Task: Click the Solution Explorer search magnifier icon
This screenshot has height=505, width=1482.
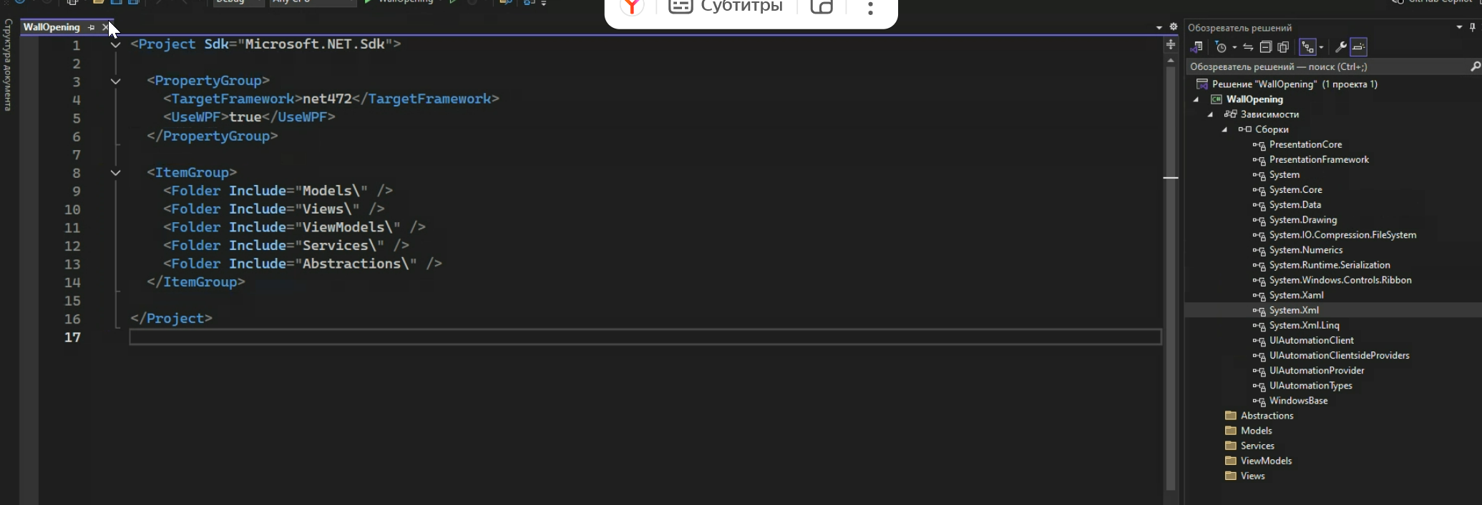Action: tap(1475, 66)
